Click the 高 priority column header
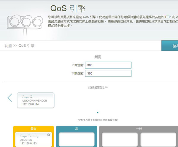 (x=77, y=128)
